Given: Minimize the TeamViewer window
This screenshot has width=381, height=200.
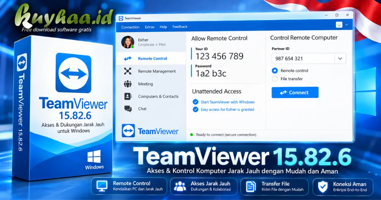Looking at the screenshot, I should point(326,15).
